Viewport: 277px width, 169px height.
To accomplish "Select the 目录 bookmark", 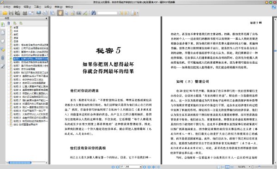I will click(16, 42).
